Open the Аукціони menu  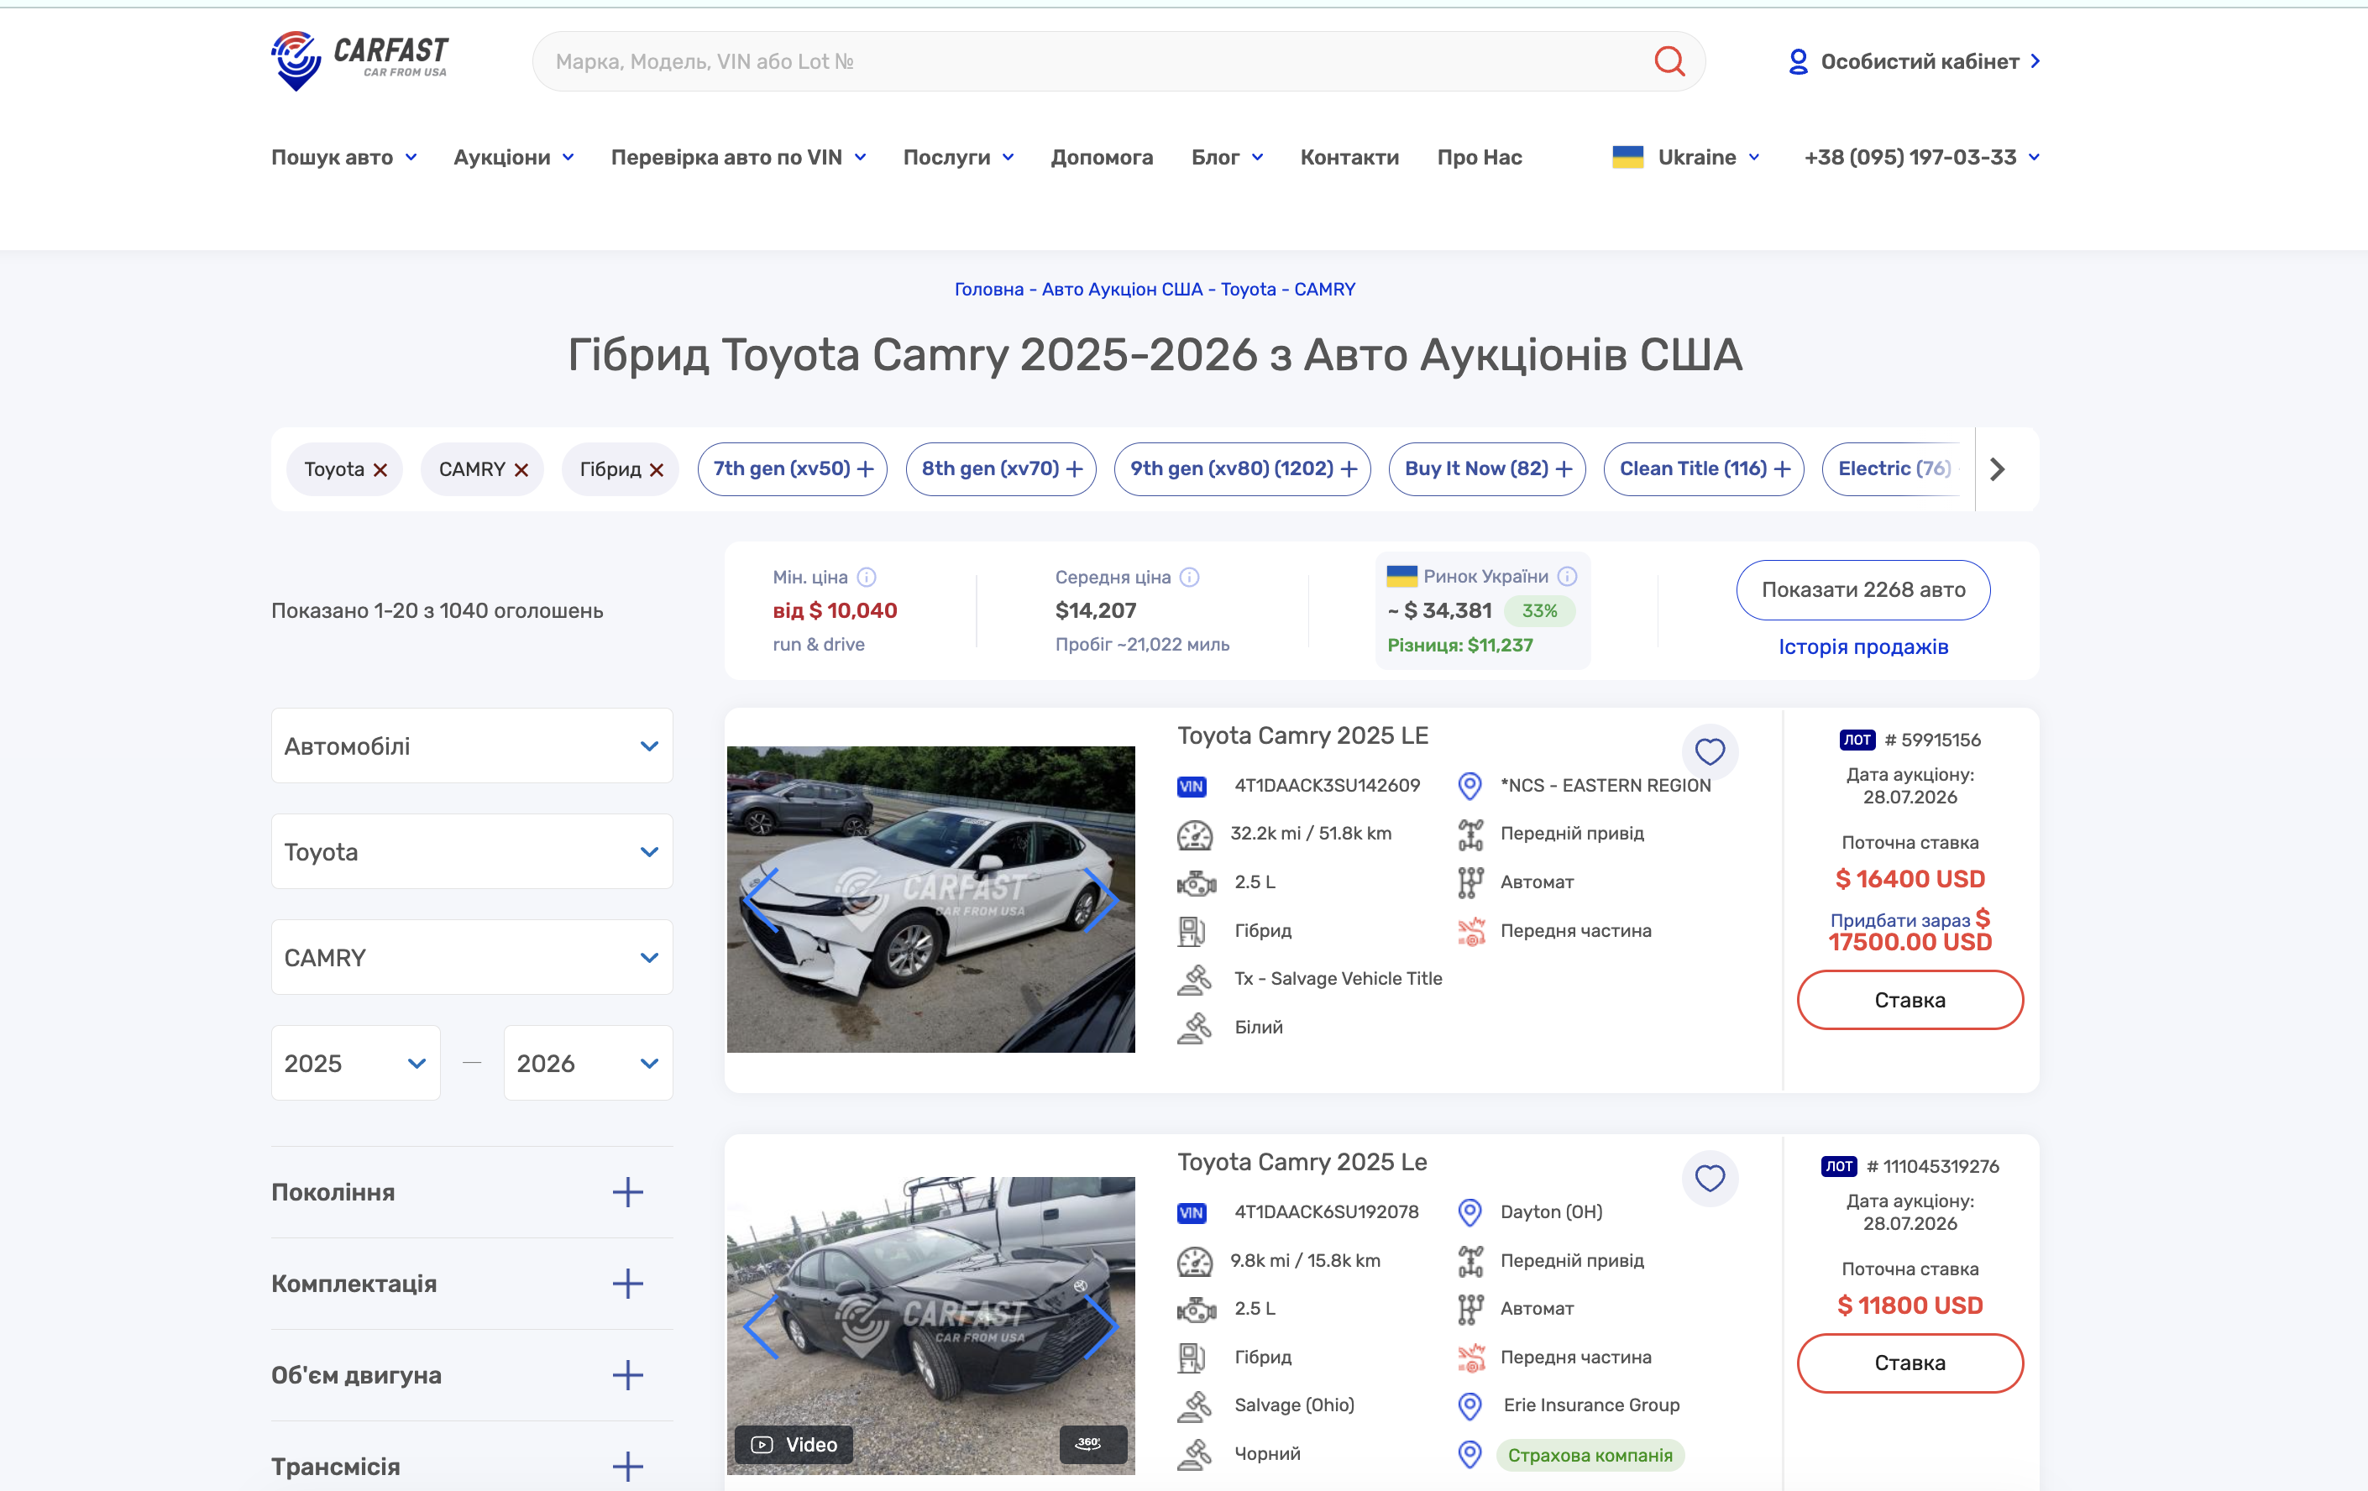coord(513,157)
